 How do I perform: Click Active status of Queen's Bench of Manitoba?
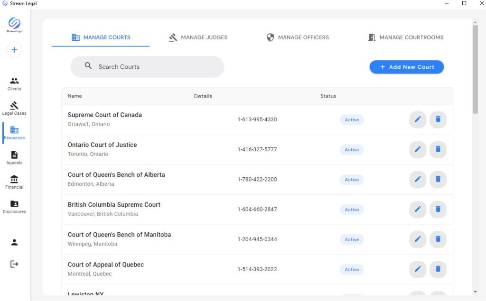point(352,240)
